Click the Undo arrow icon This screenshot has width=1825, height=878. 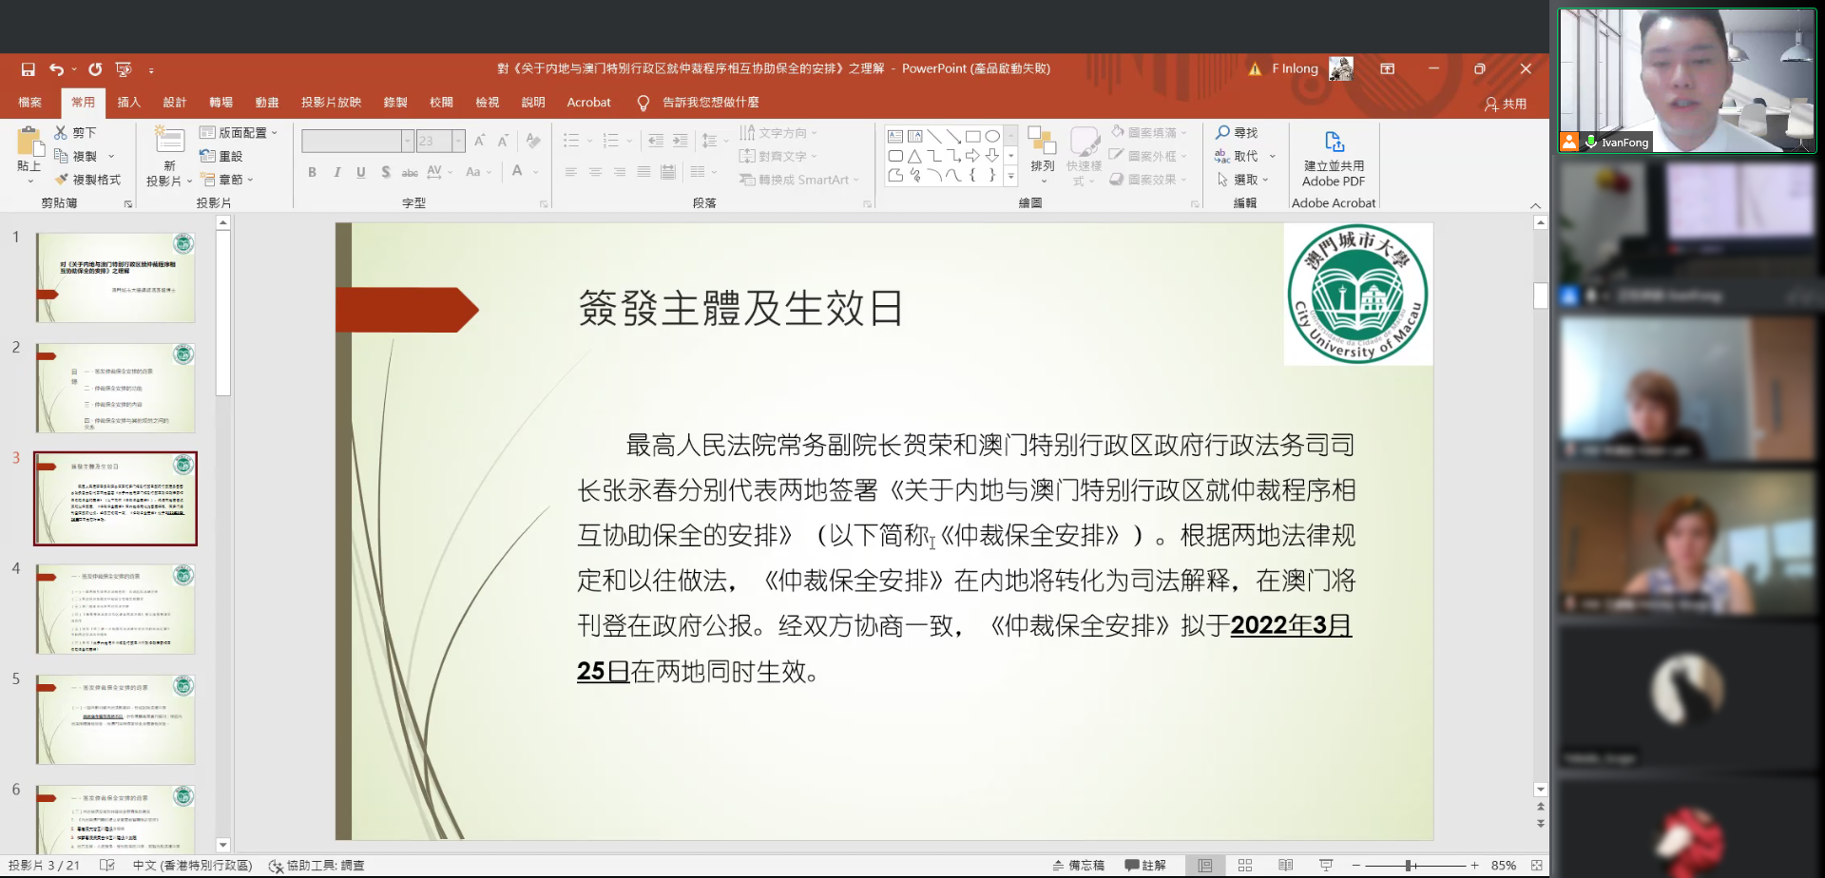(x=56, y=69)
